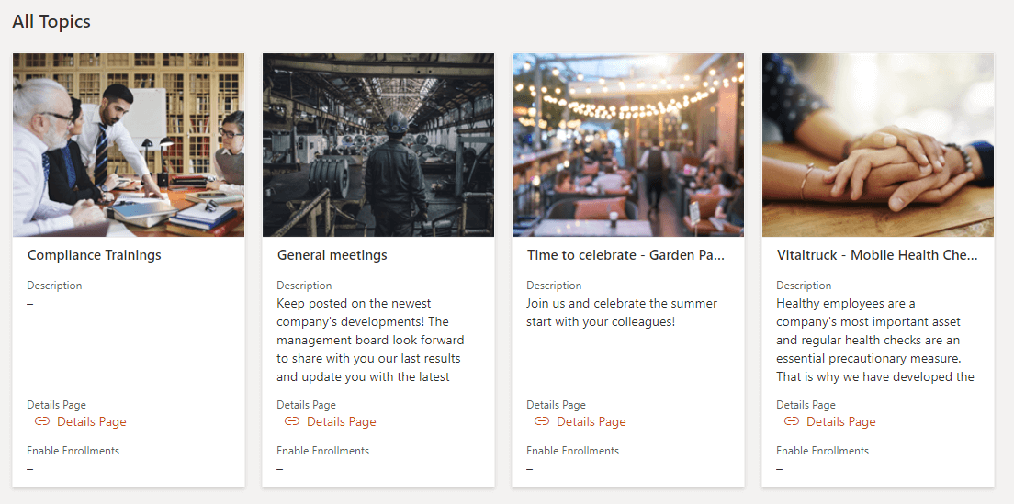Click the link icon on Garden Party card

click(542, 421)
